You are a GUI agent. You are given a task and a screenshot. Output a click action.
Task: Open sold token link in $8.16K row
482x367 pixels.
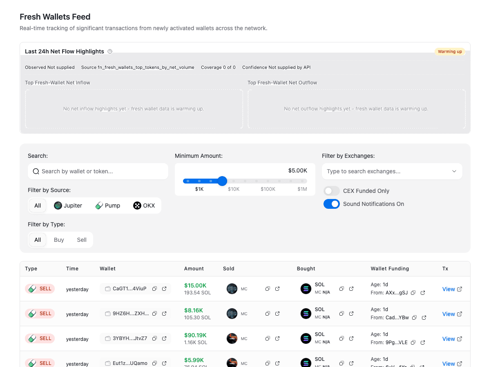point(277,314)
